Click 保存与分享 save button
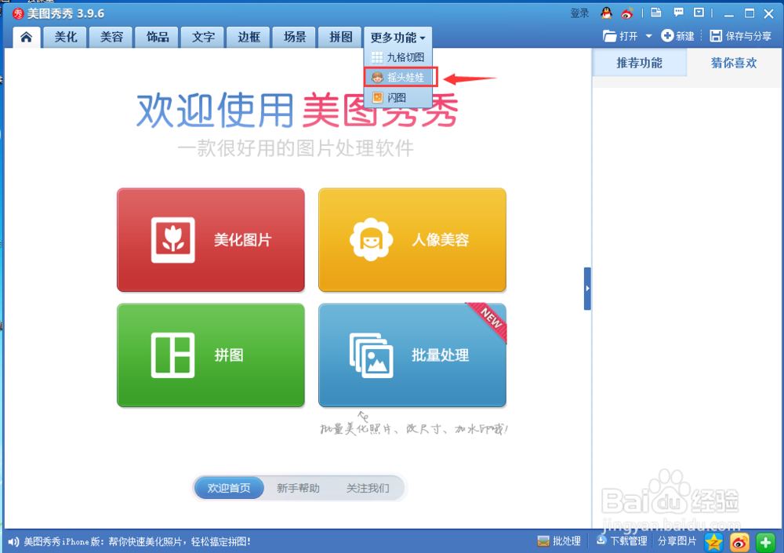 (741, 36)
